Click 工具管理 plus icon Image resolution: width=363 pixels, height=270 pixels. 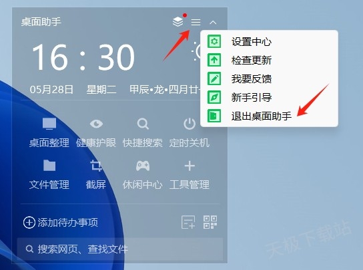190,166
